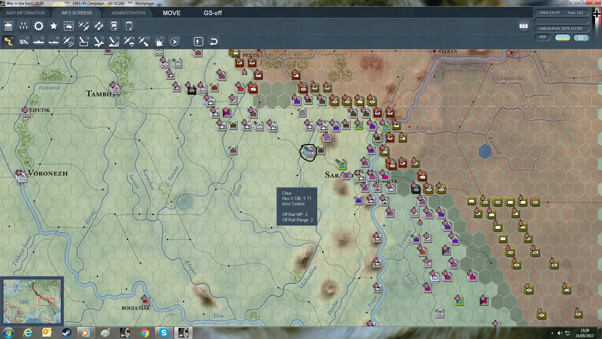Open Steam from the taskbar
Viewport: 602px width, 339px height.
click(66, 333)
